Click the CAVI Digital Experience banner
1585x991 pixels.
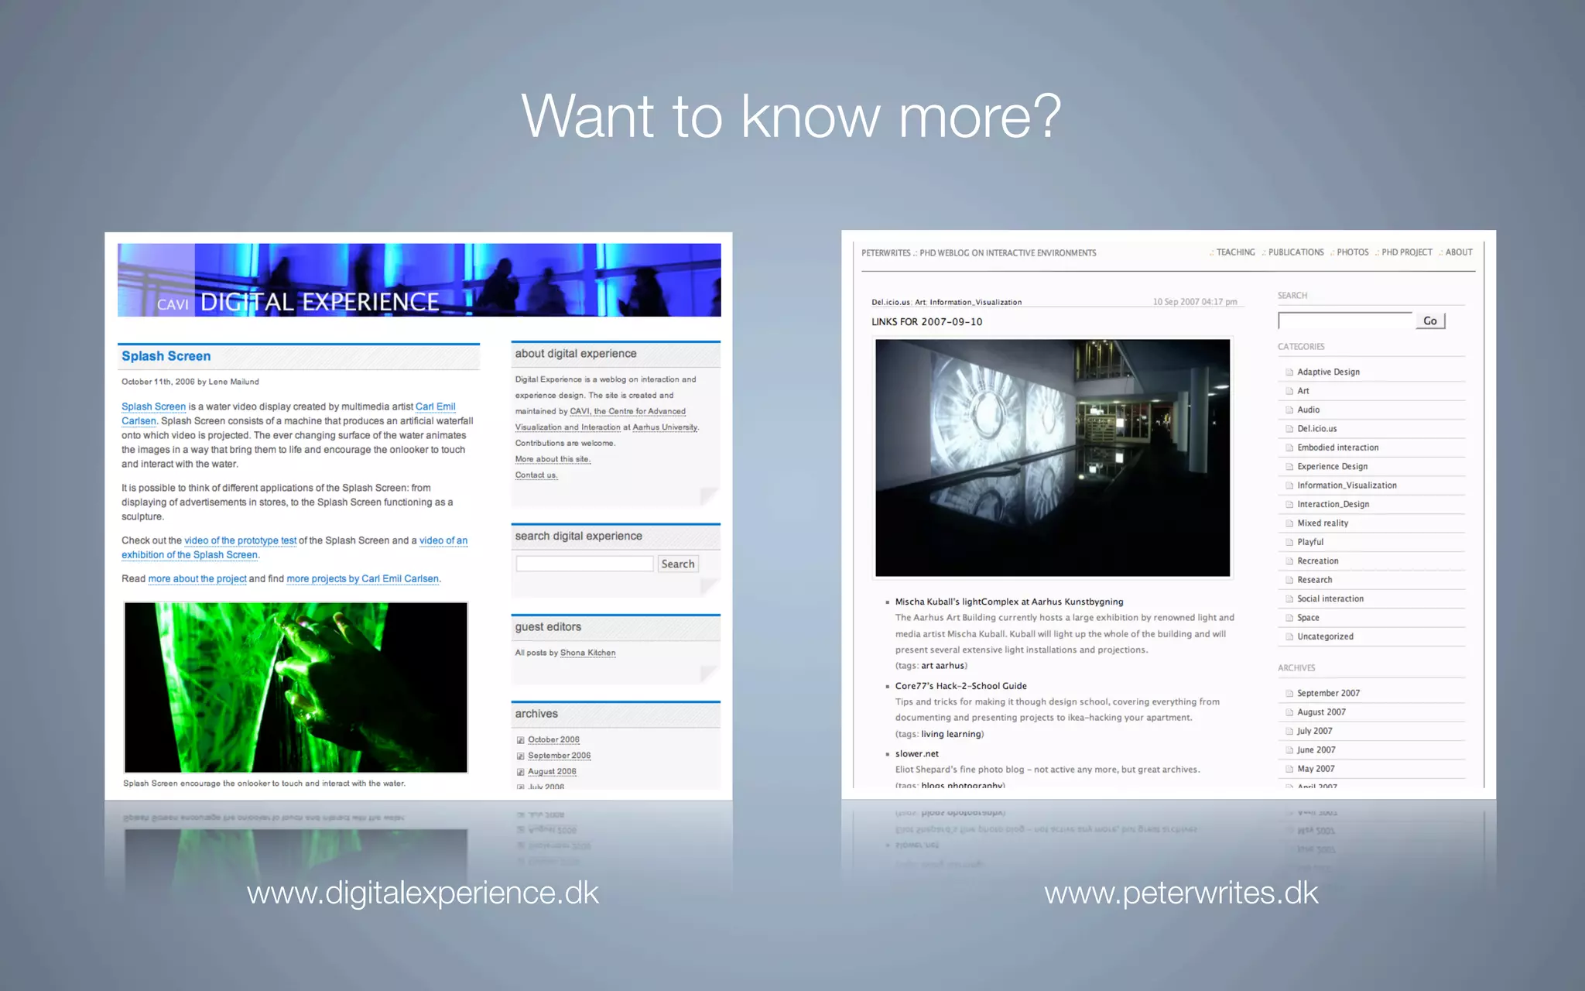(419, 279)
